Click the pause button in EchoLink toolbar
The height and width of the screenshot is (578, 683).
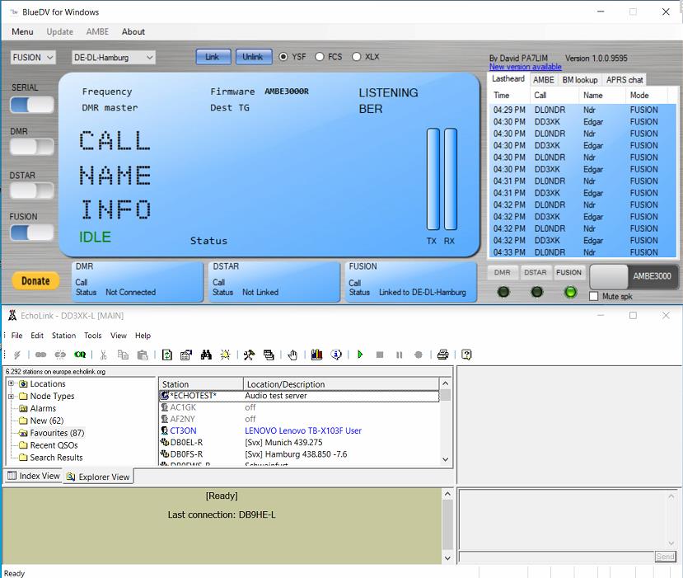(399, 355)
